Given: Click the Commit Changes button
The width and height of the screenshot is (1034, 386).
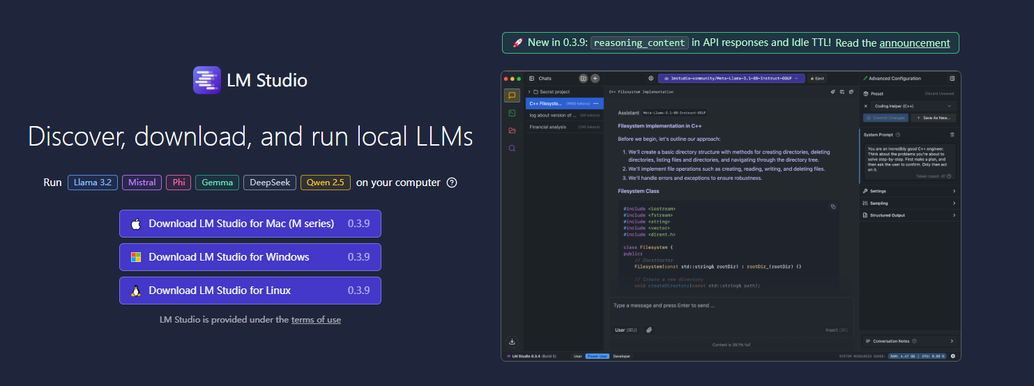Looking at the screenshot, I should coord(886,118).
